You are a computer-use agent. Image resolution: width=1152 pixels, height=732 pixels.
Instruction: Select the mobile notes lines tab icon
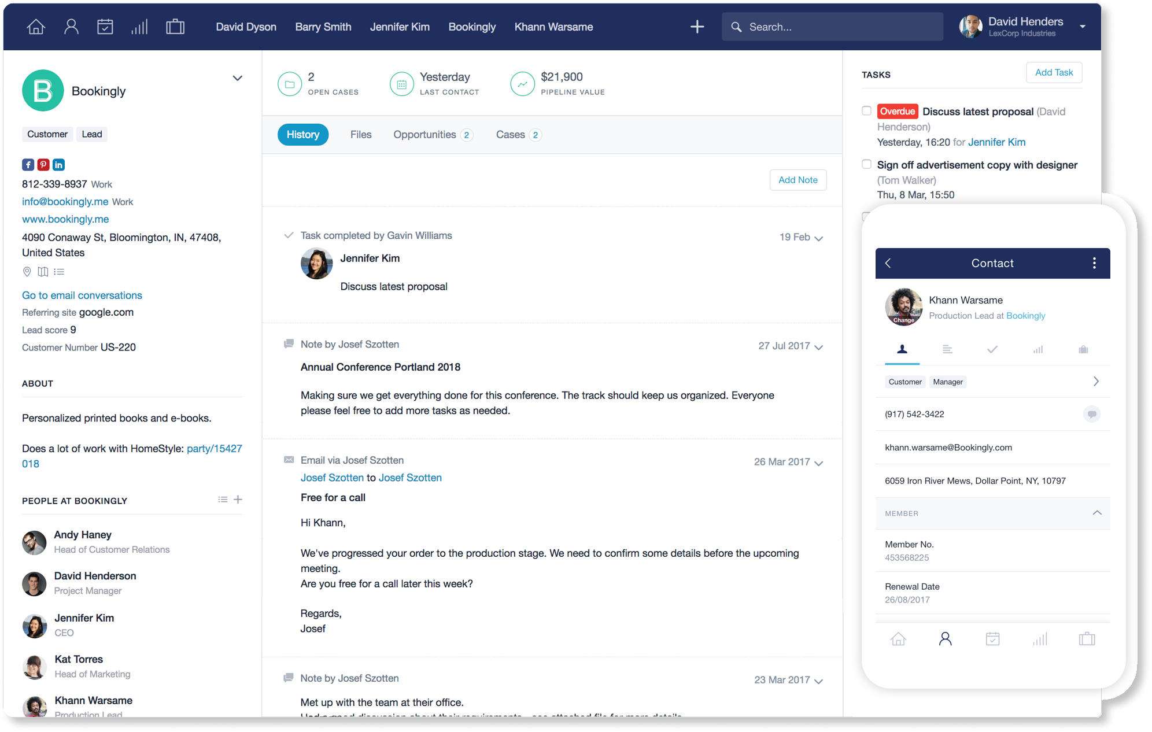pos(947,349)
